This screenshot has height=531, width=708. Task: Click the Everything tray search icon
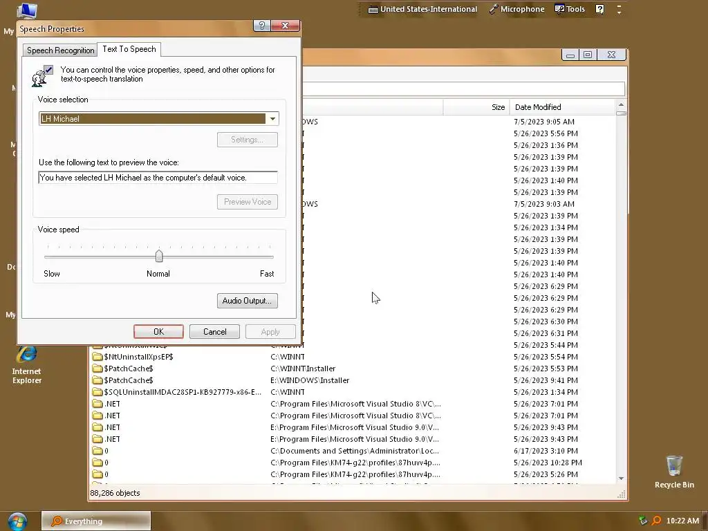coord(657,521)
